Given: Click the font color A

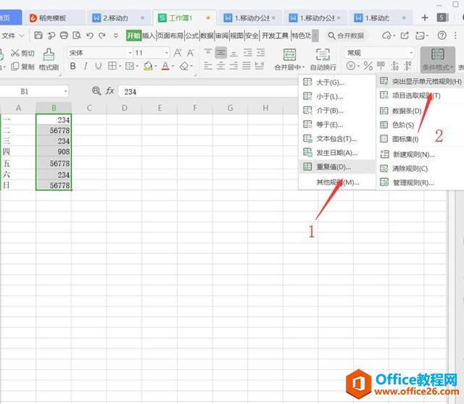Looking at the screenshot, I should (x=165, y=66).
